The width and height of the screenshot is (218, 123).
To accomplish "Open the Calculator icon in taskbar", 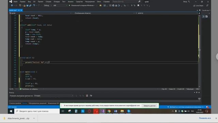I will (x=76, y=111).
